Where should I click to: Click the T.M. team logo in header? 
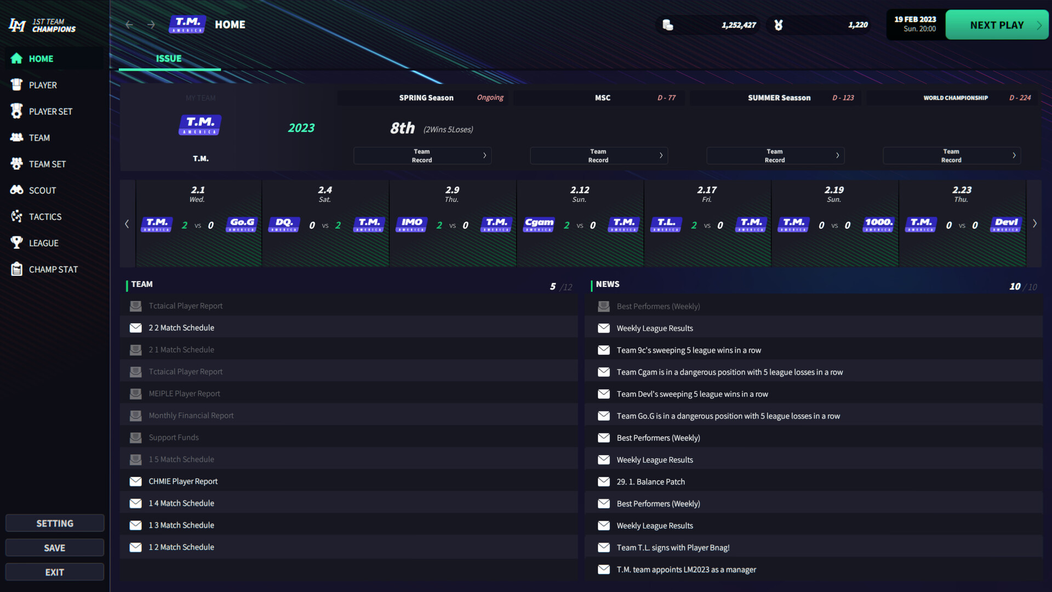click(187, 24)
